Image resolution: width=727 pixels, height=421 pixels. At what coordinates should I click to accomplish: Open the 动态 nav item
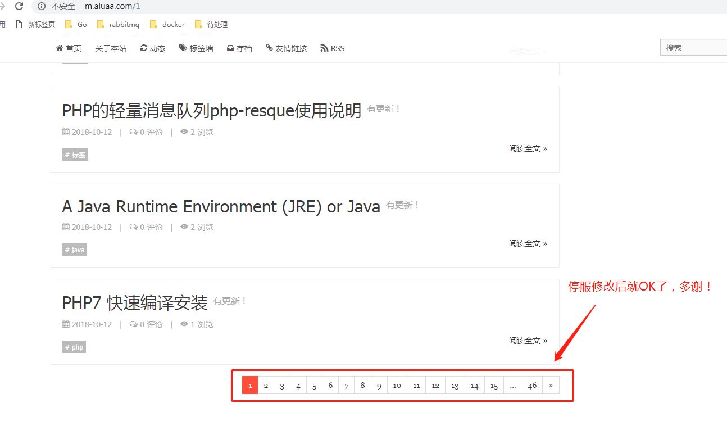pos(153,48)
